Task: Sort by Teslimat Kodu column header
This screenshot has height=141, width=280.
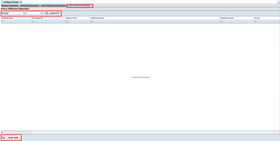Action: click(7, 18)
